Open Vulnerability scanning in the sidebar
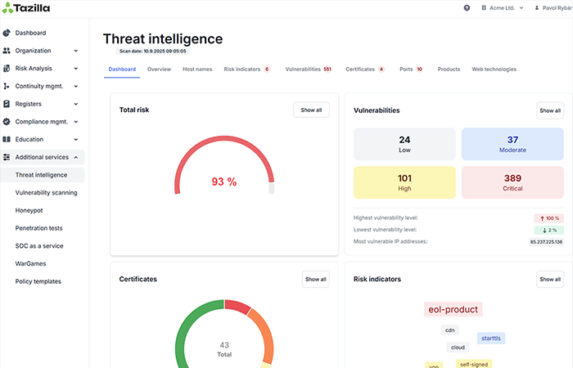 tap(46, 193)
